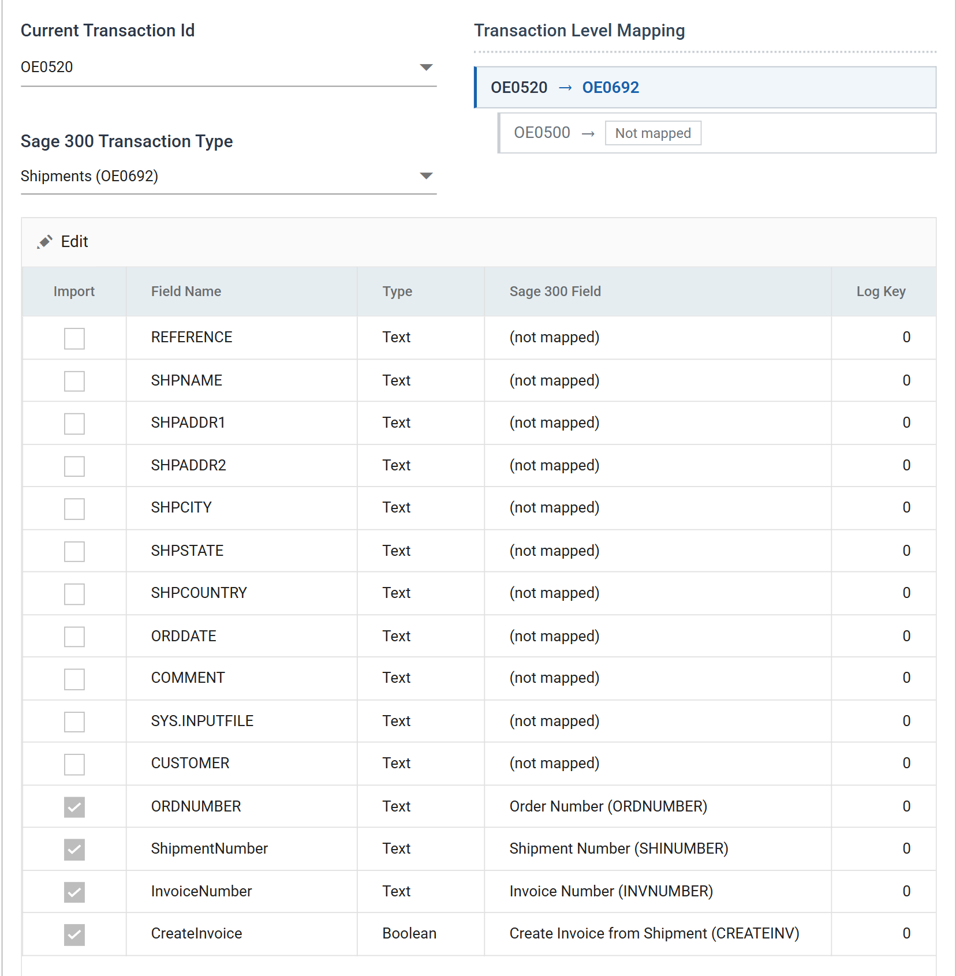Click the Not mapped button for OE0500
Image resolution: width=956 pixels, height=976 pixels.
(653, 133)
